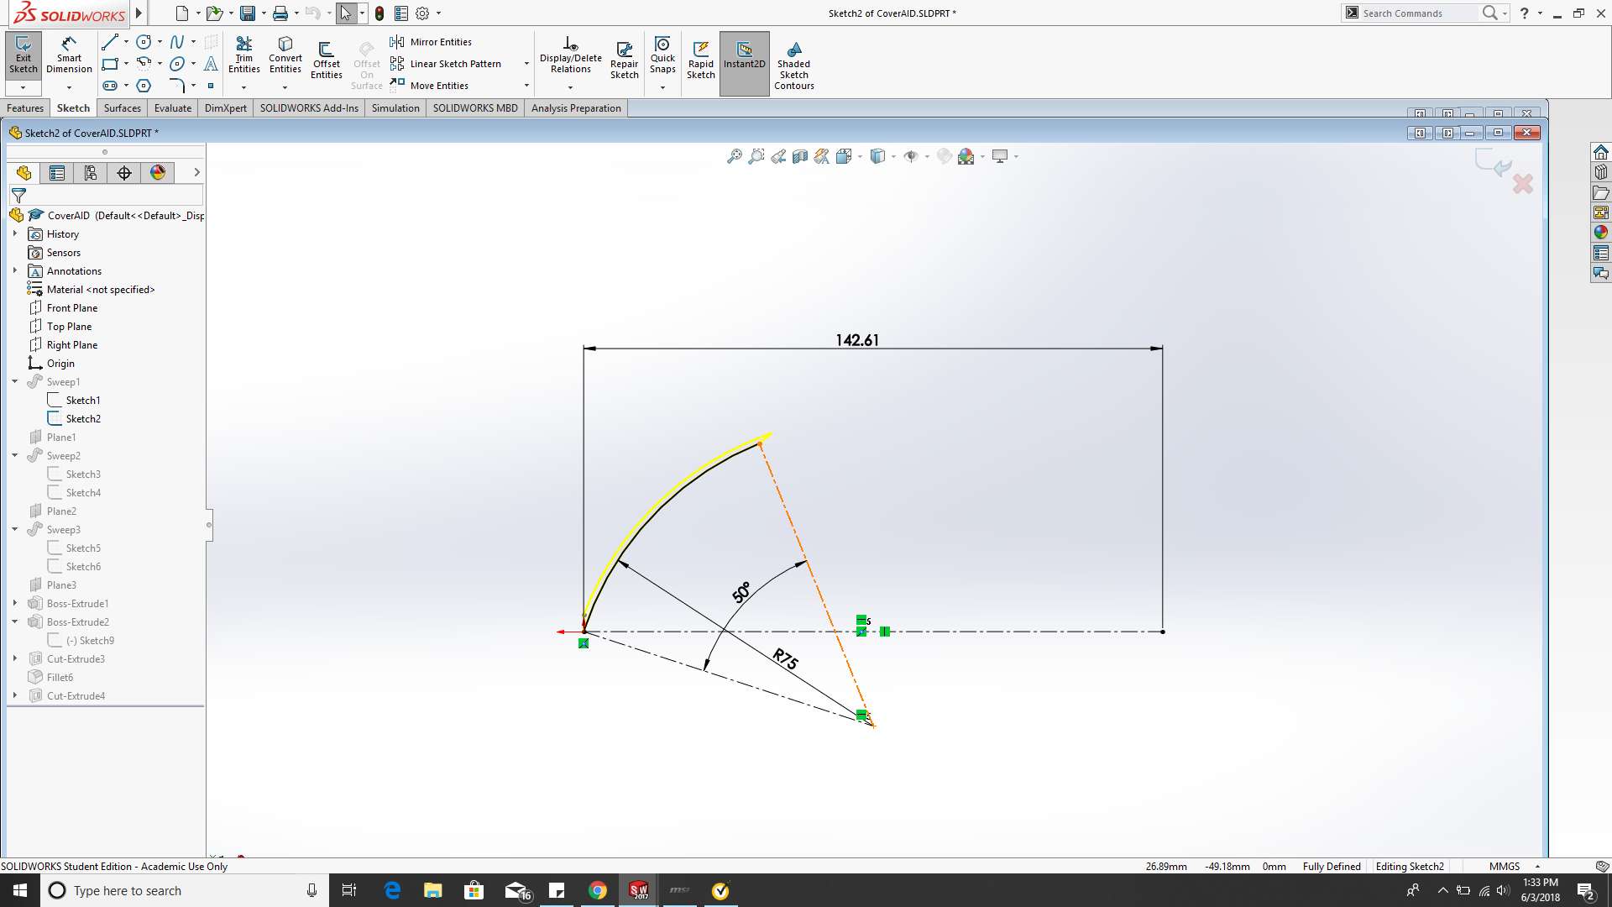Expand the History node
The height and width of the screenshot is (907, 1612).
[15, 234]
